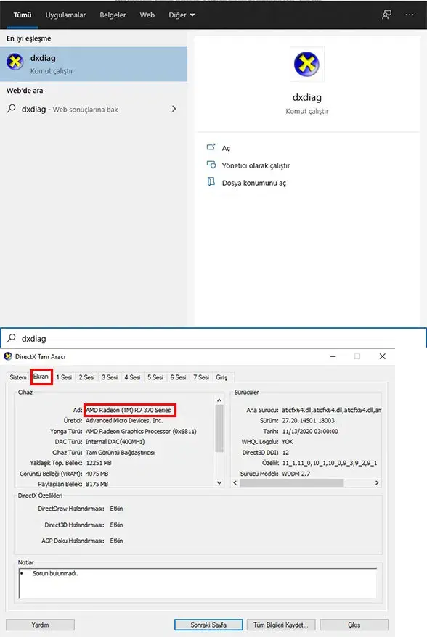Open the feedback person icon in search header

(x=386, y=15)
